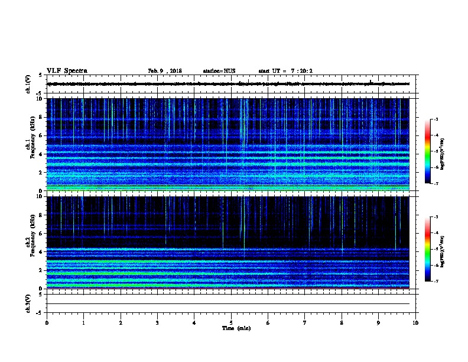Click the "-7" label on ch.2 color bar
The height and width of the screenshot is (362, 468).
(x=435, y=281)
